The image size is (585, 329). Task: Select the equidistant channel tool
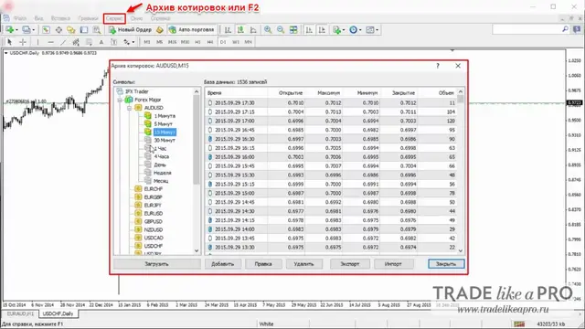76,42
